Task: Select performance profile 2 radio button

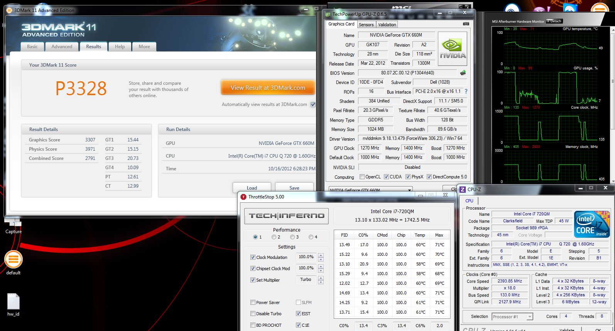Action: pyautogui.click(x=274, y=237)
